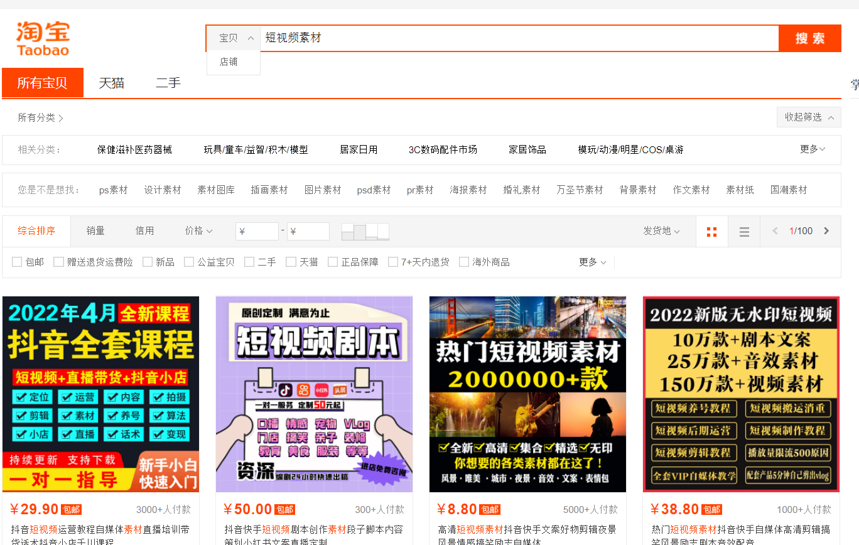Open 家居饰品 category
859x545 pixels.
527,149
